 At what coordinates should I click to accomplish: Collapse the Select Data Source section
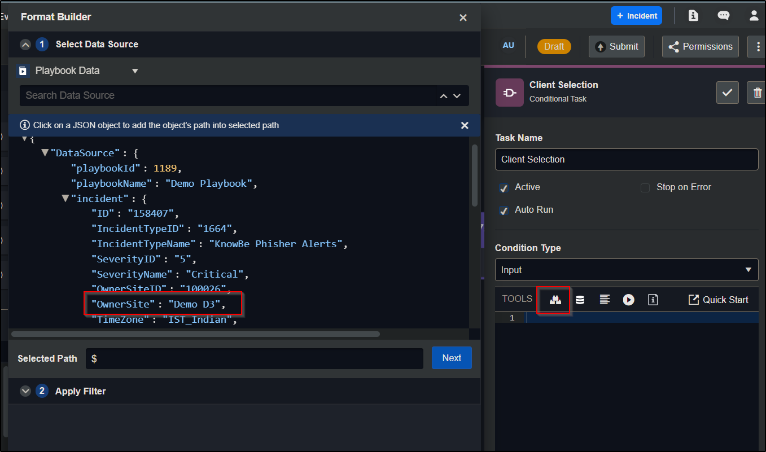point(25,45)
